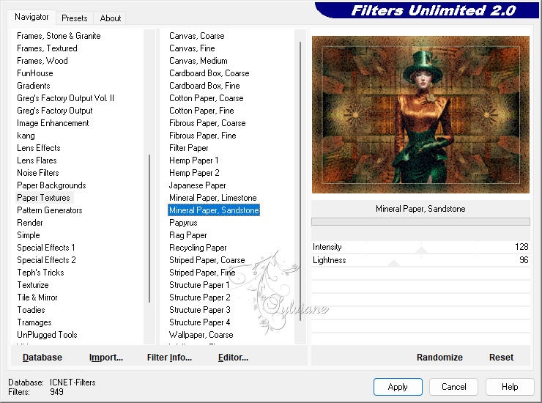Choose the Papyrus filter

(x=183, y=223)
